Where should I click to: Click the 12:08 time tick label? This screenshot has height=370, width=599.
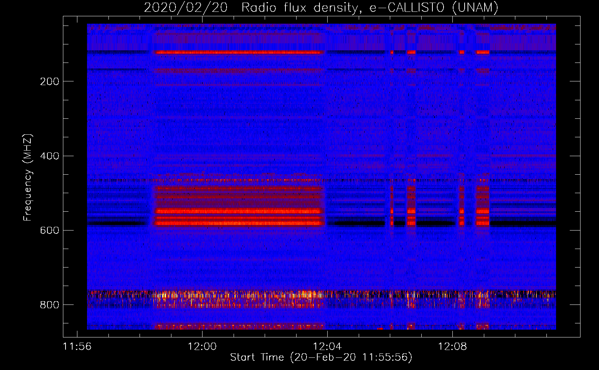[452, 347]
